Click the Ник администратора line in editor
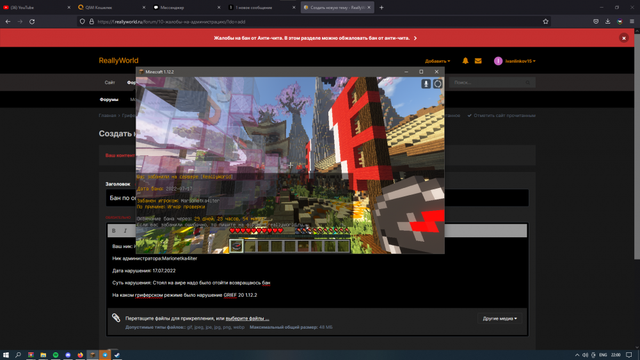Image resolution: width=640 pixels, height=360 pixels. pos(155,258)
